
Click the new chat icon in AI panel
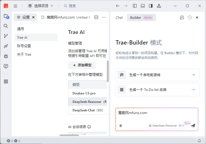(x=182, y=18)
